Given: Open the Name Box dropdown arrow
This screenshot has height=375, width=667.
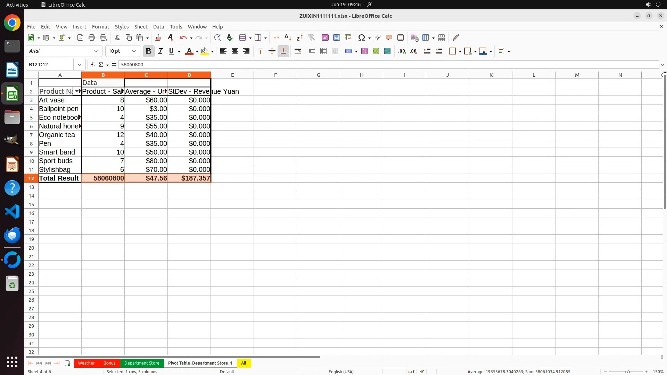Looking at the screenshot, I should [x=80, y=65].
